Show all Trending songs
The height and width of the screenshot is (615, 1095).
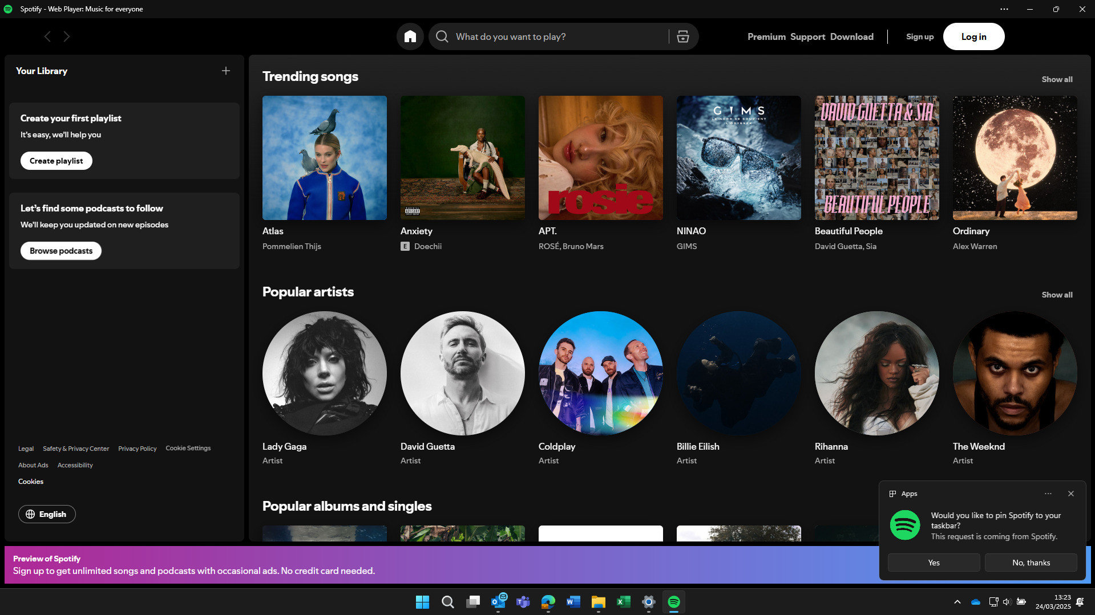(1057, 79)
